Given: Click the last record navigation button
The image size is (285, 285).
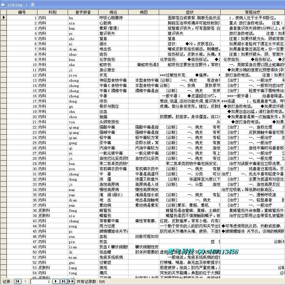Looking at the screenshot, I should tap(63, 282).
